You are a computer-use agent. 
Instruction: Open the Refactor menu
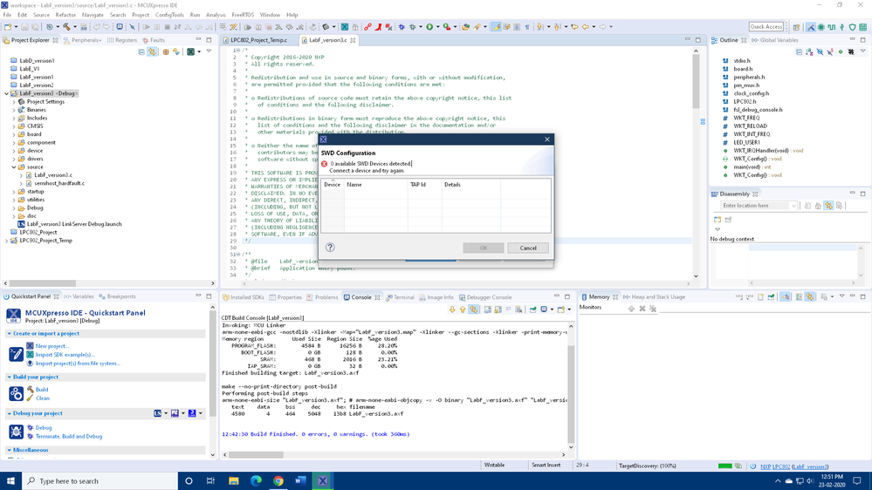pos(65,15)
